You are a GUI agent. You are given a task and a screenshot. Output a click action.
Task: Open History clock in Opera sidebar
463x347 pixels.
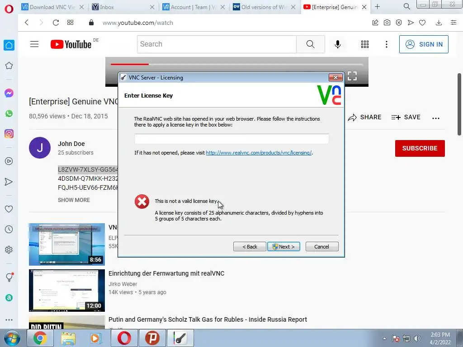[x=9, y=229]
